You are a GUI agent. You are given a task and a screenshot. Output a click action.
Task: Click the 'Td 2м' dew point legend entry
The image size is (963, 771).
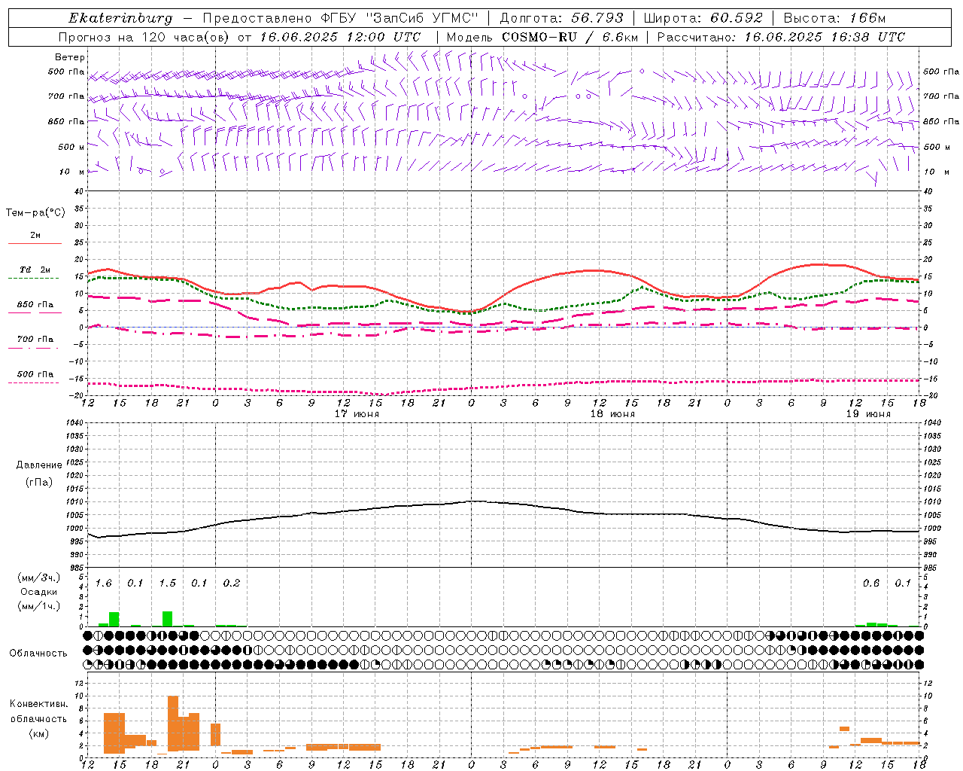[35, 270]
